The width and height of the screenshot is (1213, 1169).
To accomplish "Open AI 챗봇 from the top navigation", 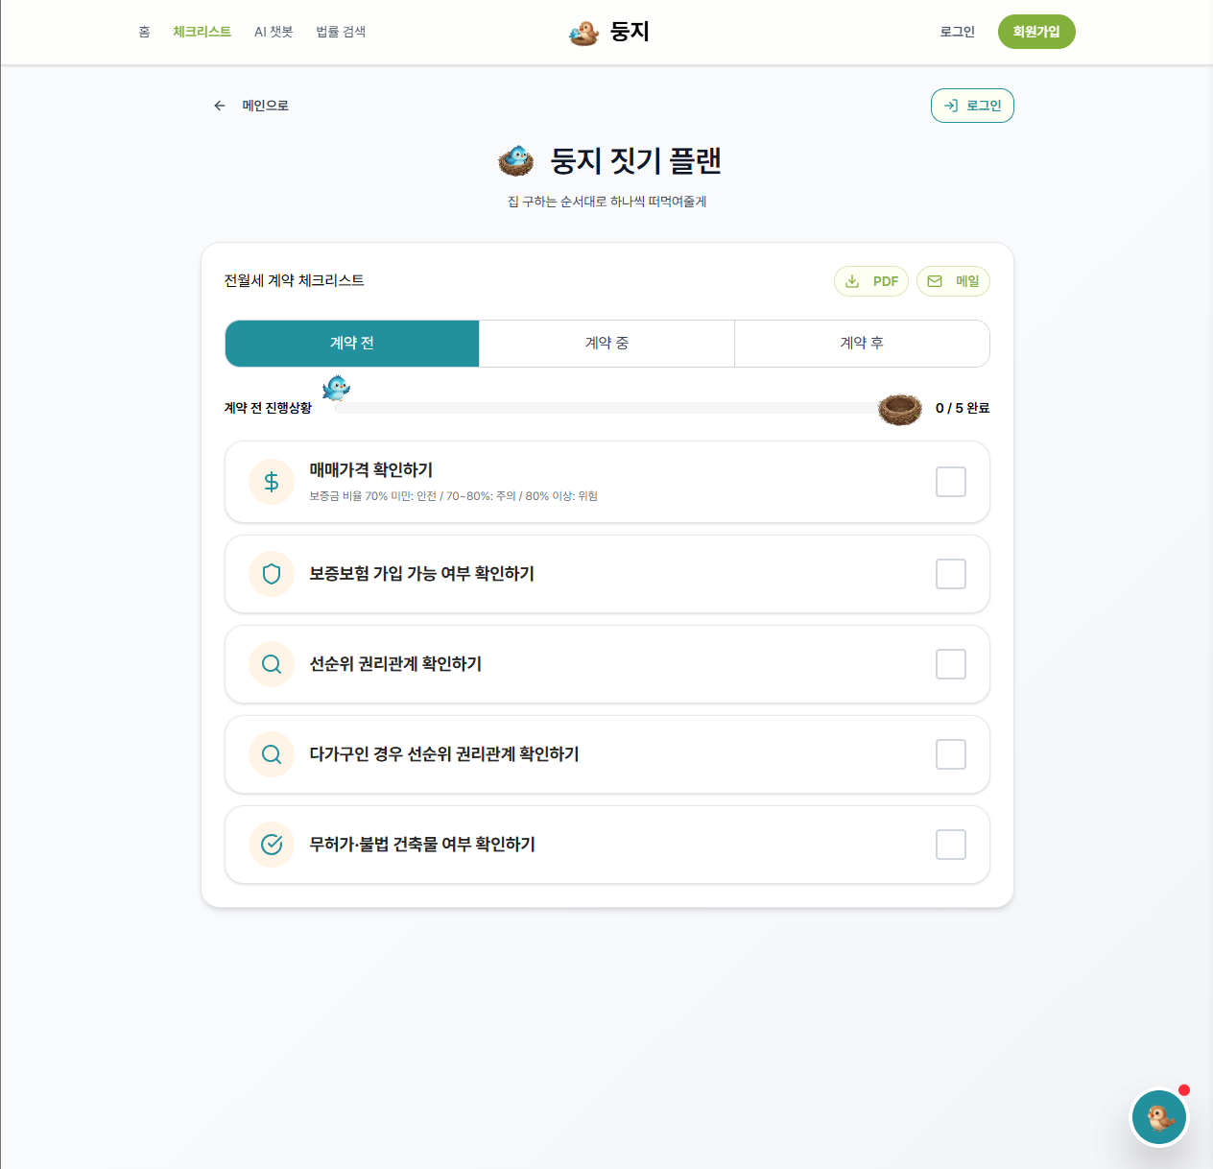I will point(274,32).
